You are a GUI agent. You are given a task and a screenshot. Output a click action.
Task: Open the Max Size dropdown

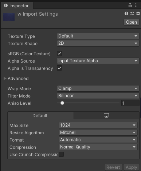click(x=98, y=125)
